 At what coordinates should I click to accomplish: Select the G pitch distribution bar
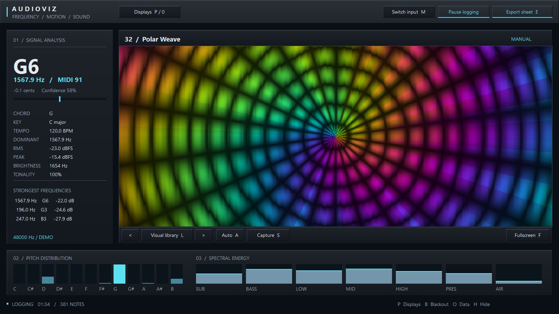tap(119, 274)
